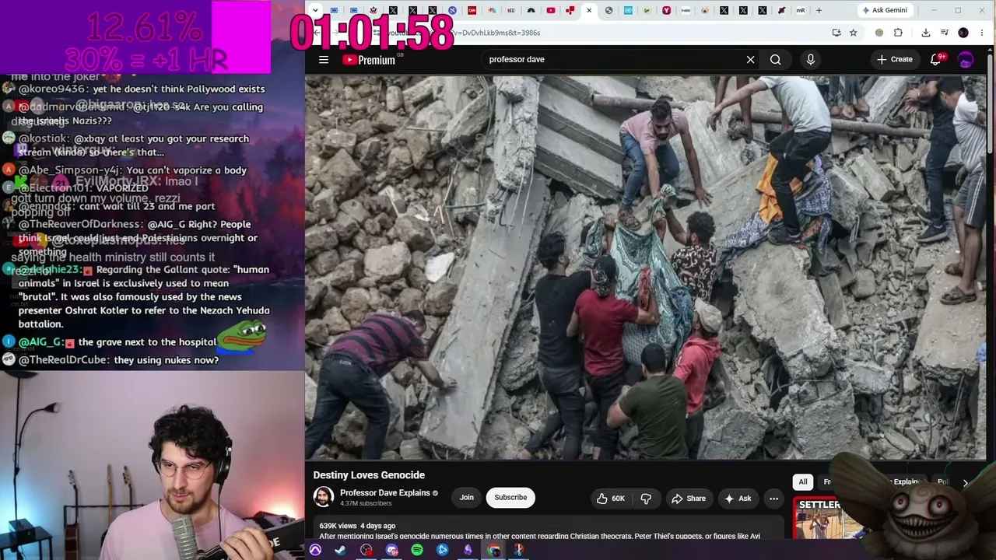Open Chrome's tab search dropdown
The width and height of the screenshot is (996, 560).
pyautogui.click(x=314, y=10)
